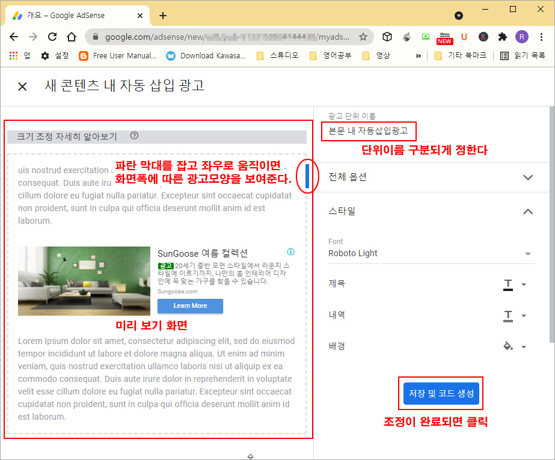Viewport: 555px width, 460px height.
Task: Open the 배경 paint-bucket color icon
Action: click(507, 346)
